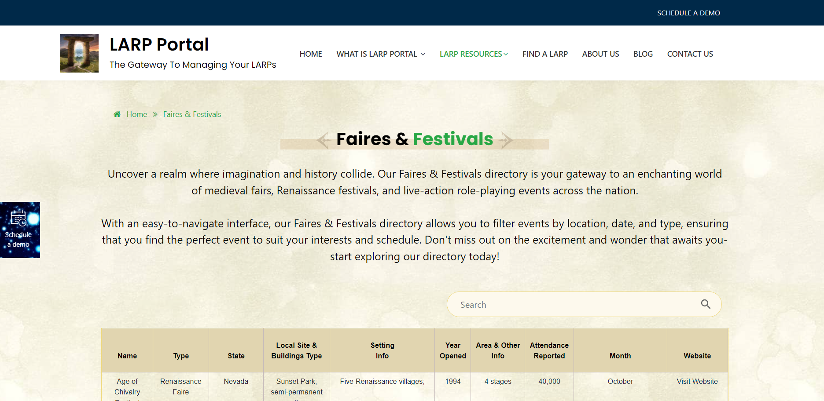Expand the LARP Resources dropdown menu
Screen dimensions: 824x401
(x=474, y=54)
